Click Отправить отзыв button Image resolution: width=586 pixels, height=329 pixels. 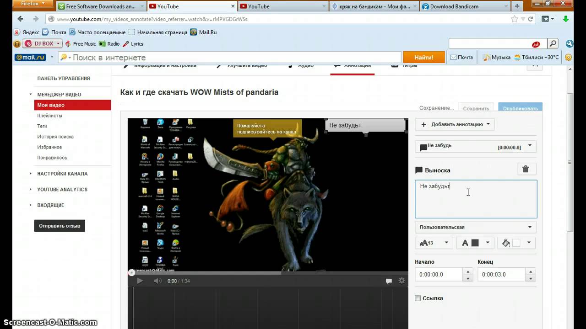pyautogui.click(x=60, y=226)
